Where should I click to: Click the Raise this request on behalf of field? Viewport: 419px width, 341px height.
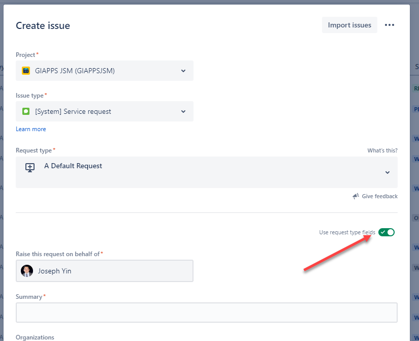[105, 271]
